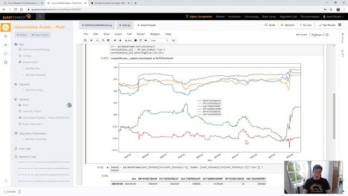Interrupt the kernel with stop icon

(x=135, y=40)
